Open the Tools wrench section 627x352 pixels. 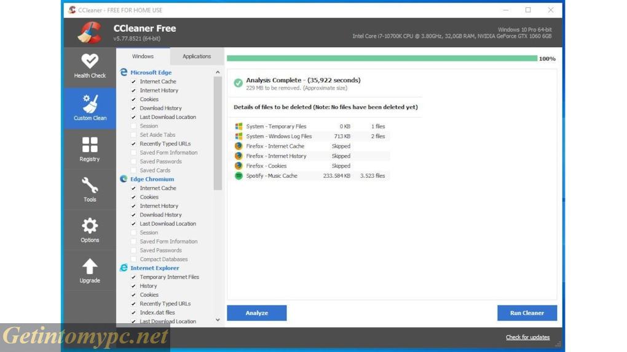(90, 190)
